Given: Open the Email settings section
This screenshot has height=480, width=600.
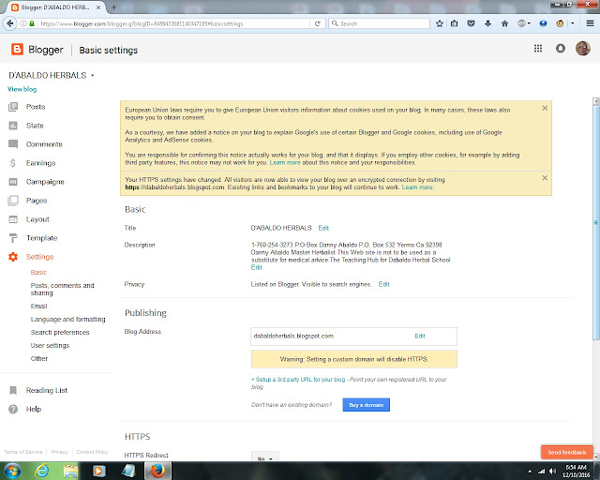Looking at the screenshot, I should [x=38, y=307].
